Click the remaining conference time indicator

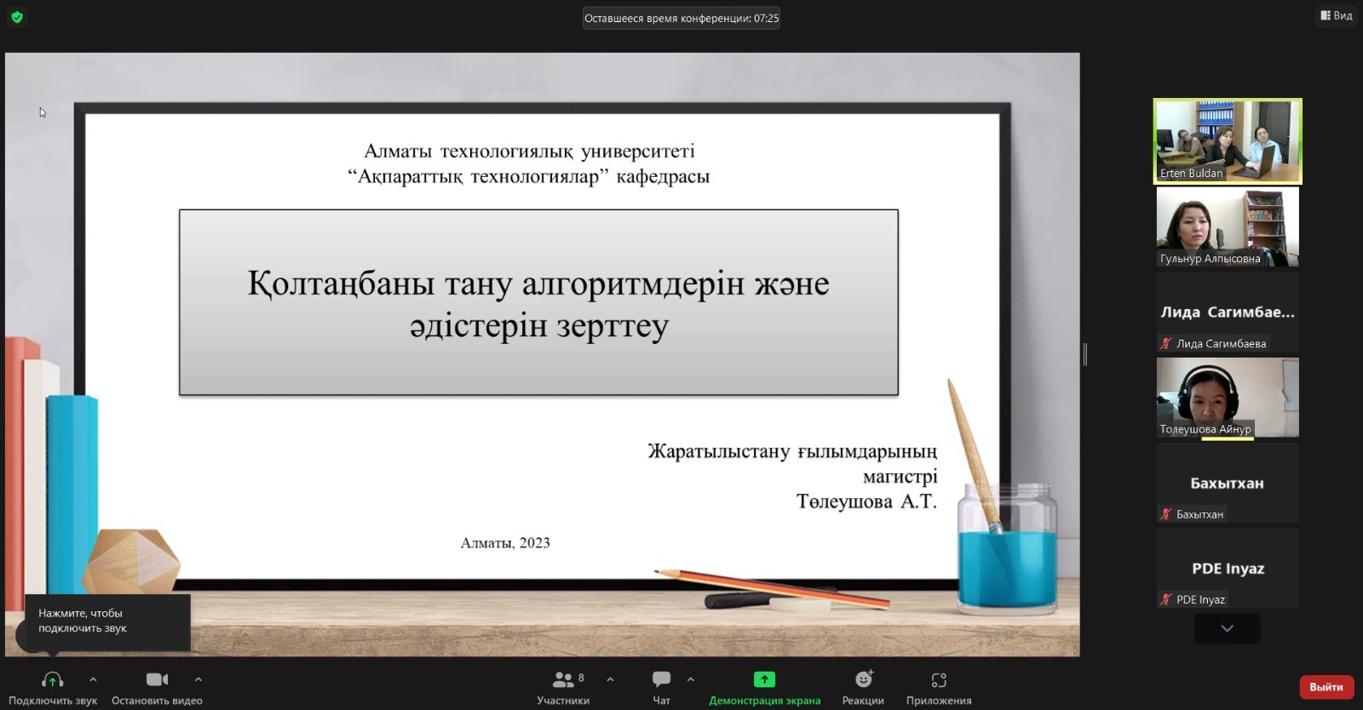tap(681, 18)
